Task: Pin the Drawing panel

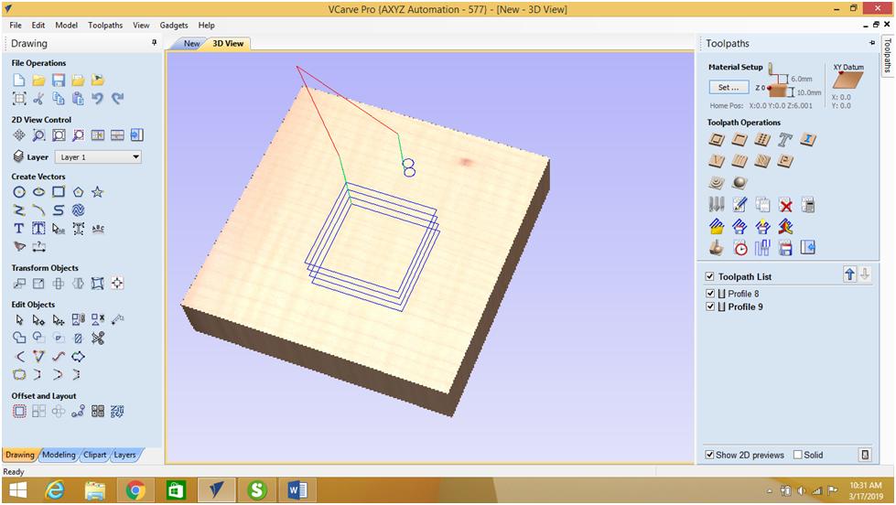Action: pyautogui.click(x=155, y=43)
